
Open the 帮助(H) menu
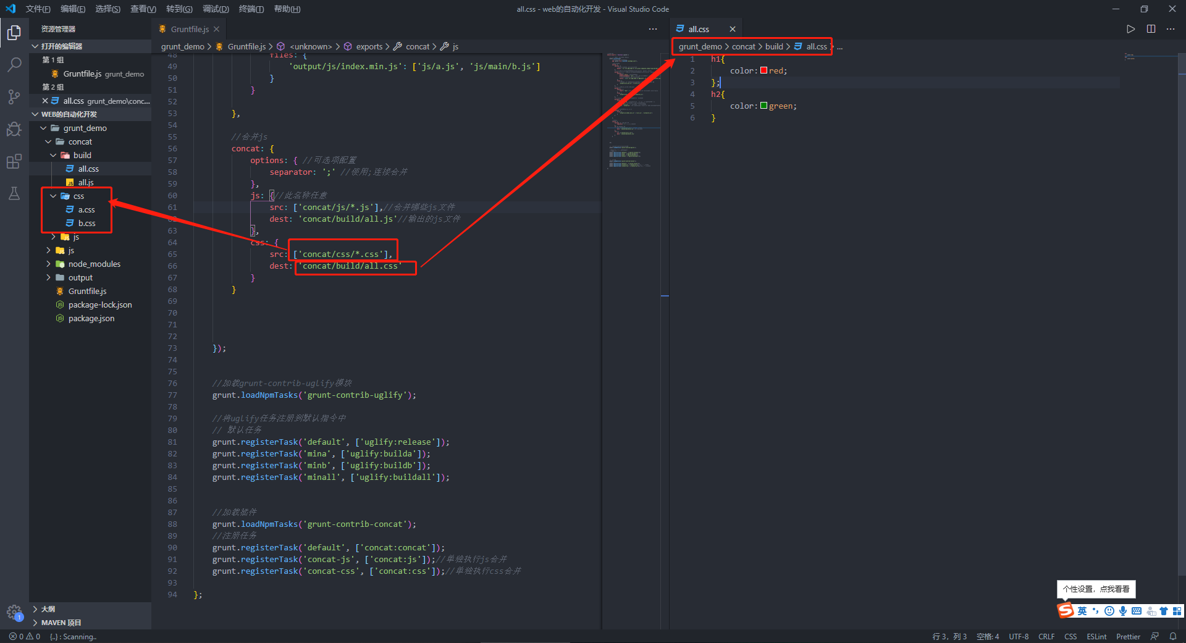point(287,9)
